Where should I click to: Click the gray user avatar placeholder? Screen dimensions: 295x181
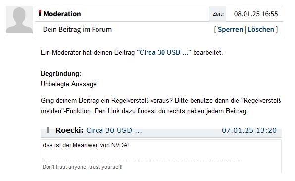click(x=19, y=20)
